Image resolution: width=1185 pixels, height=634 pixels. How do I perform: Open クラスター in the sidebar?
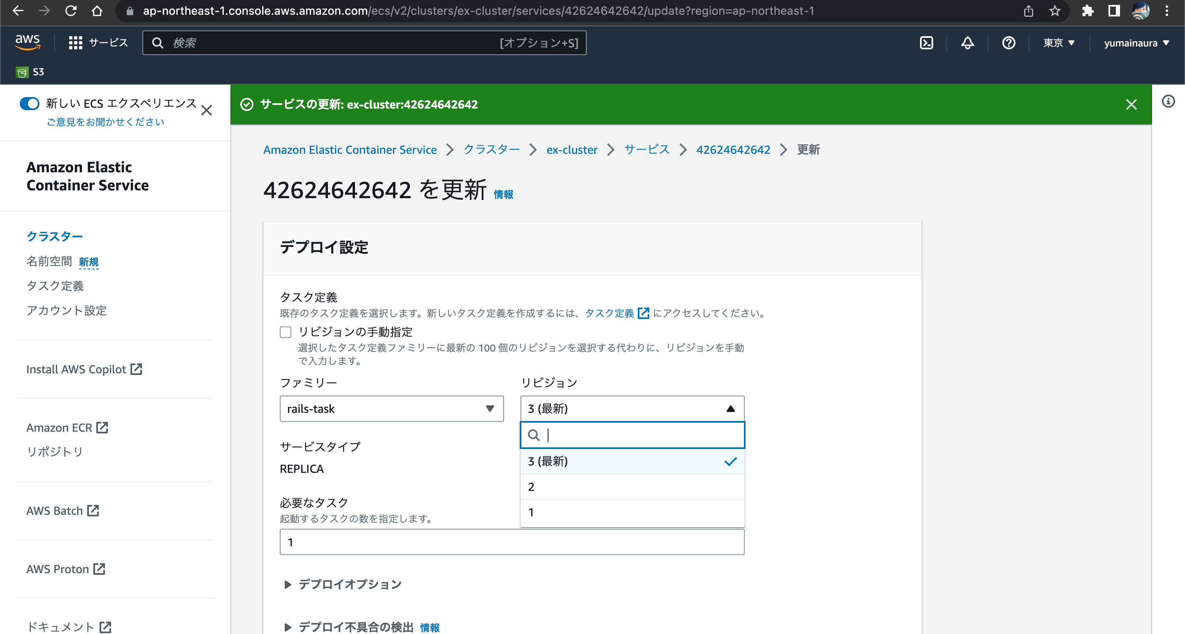click(x=55, y=236)
